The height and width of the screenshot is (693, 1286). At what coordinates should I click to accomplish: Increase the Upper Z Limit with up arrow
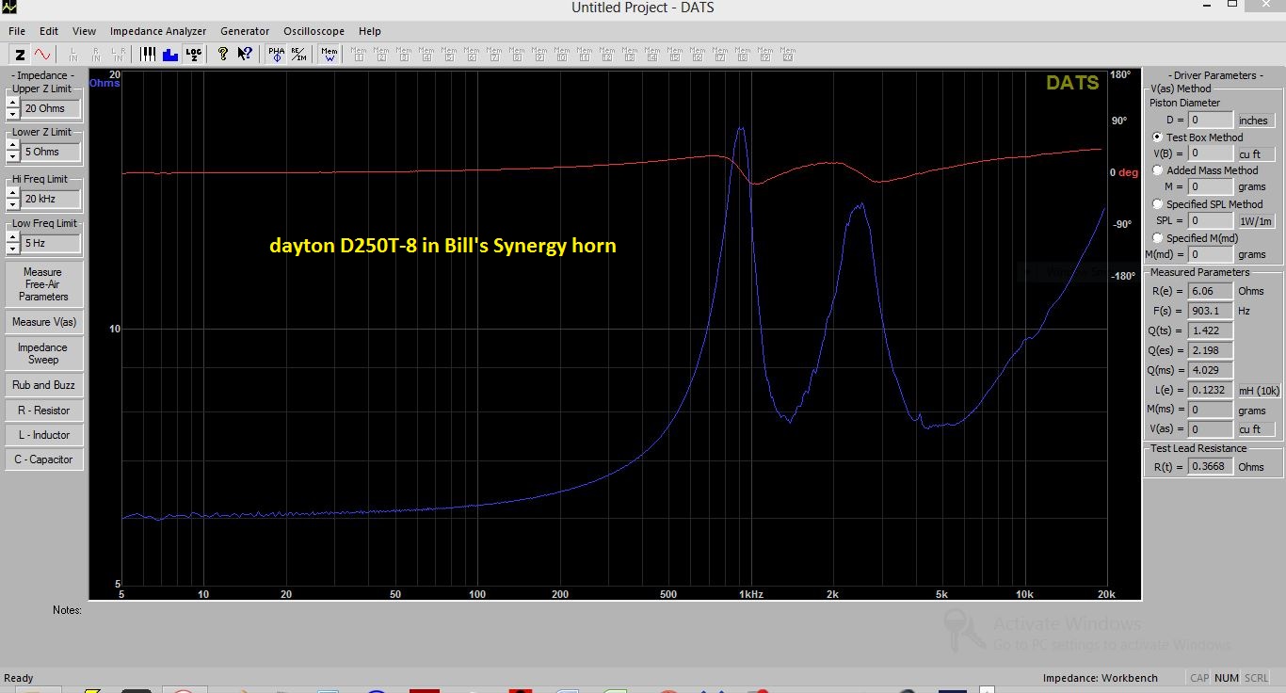pyautogui.click(x=13, y=104)
